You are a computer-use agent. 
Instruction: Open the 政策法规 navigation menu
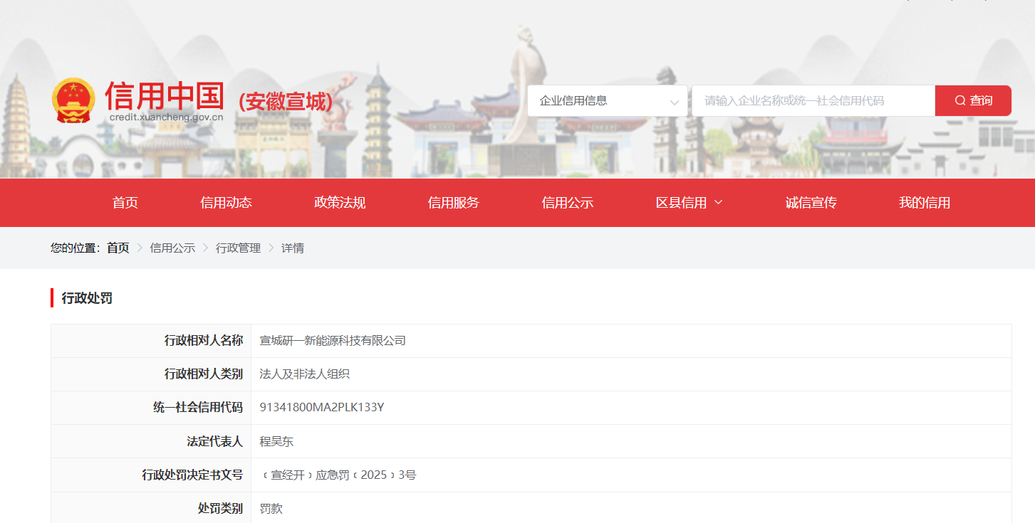[340, 203]
